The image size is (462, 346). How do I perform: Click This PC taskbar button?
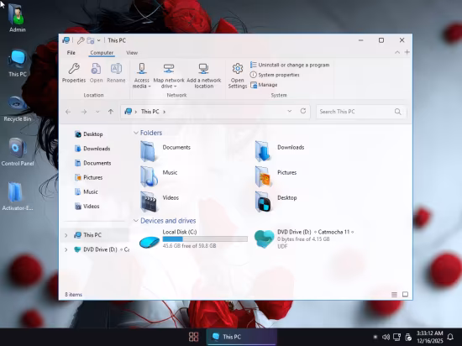pyautogui.click(x=241, y=337)
